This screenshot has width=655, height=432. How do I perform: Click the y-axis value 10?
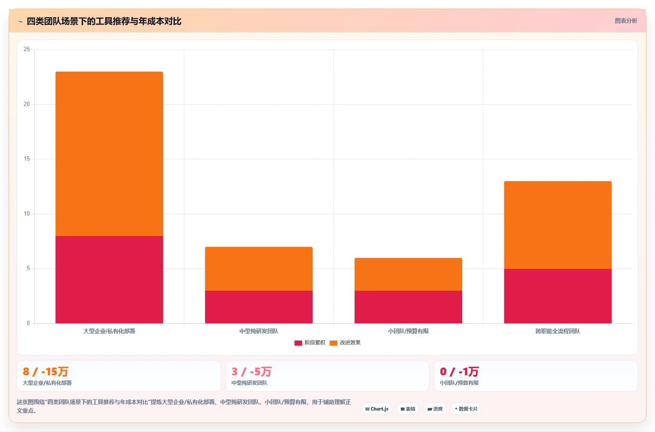(27, 214)
